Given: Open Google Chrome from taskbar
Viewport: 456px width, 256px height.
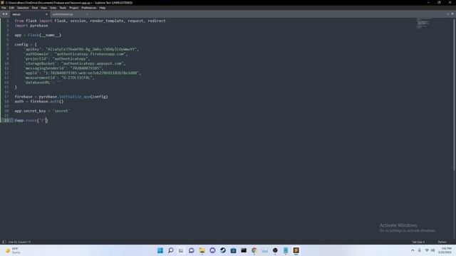Looking at the screenshot, I should coord(254,250).
